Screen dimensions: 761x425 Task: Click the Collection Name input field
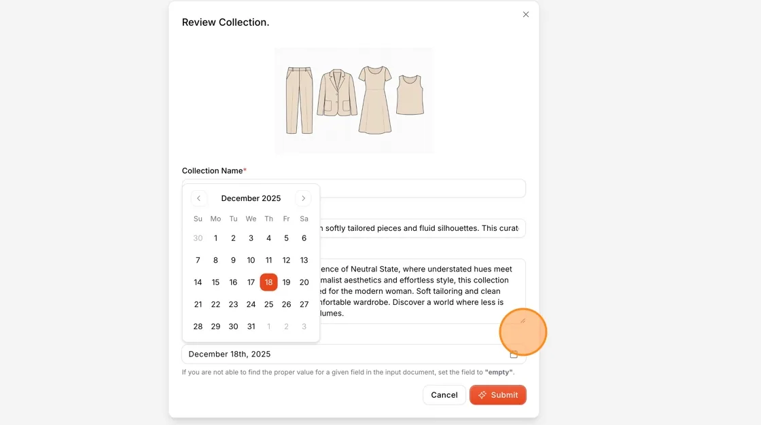[x=354, y=188]
